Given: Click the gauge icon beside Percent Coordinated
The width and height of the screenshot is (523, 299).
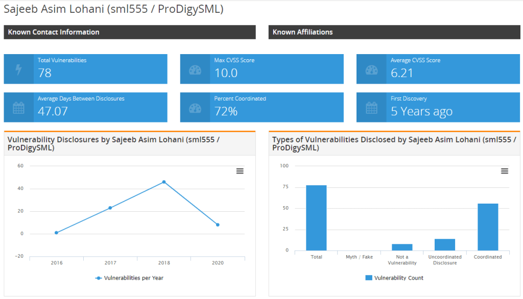Looking at the screenshot, I should (x=195, y=108).
